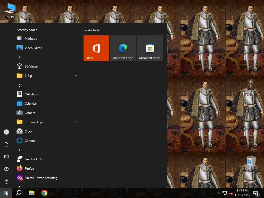Screen dimensions: 264x198
Task: Open Calendar app
Action: pos(47,104)
